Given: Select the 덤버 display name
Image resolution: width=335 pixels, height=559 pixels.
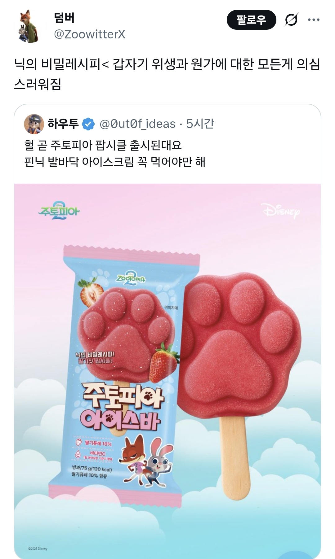Looking at the screenshot, I should point(64,18).
